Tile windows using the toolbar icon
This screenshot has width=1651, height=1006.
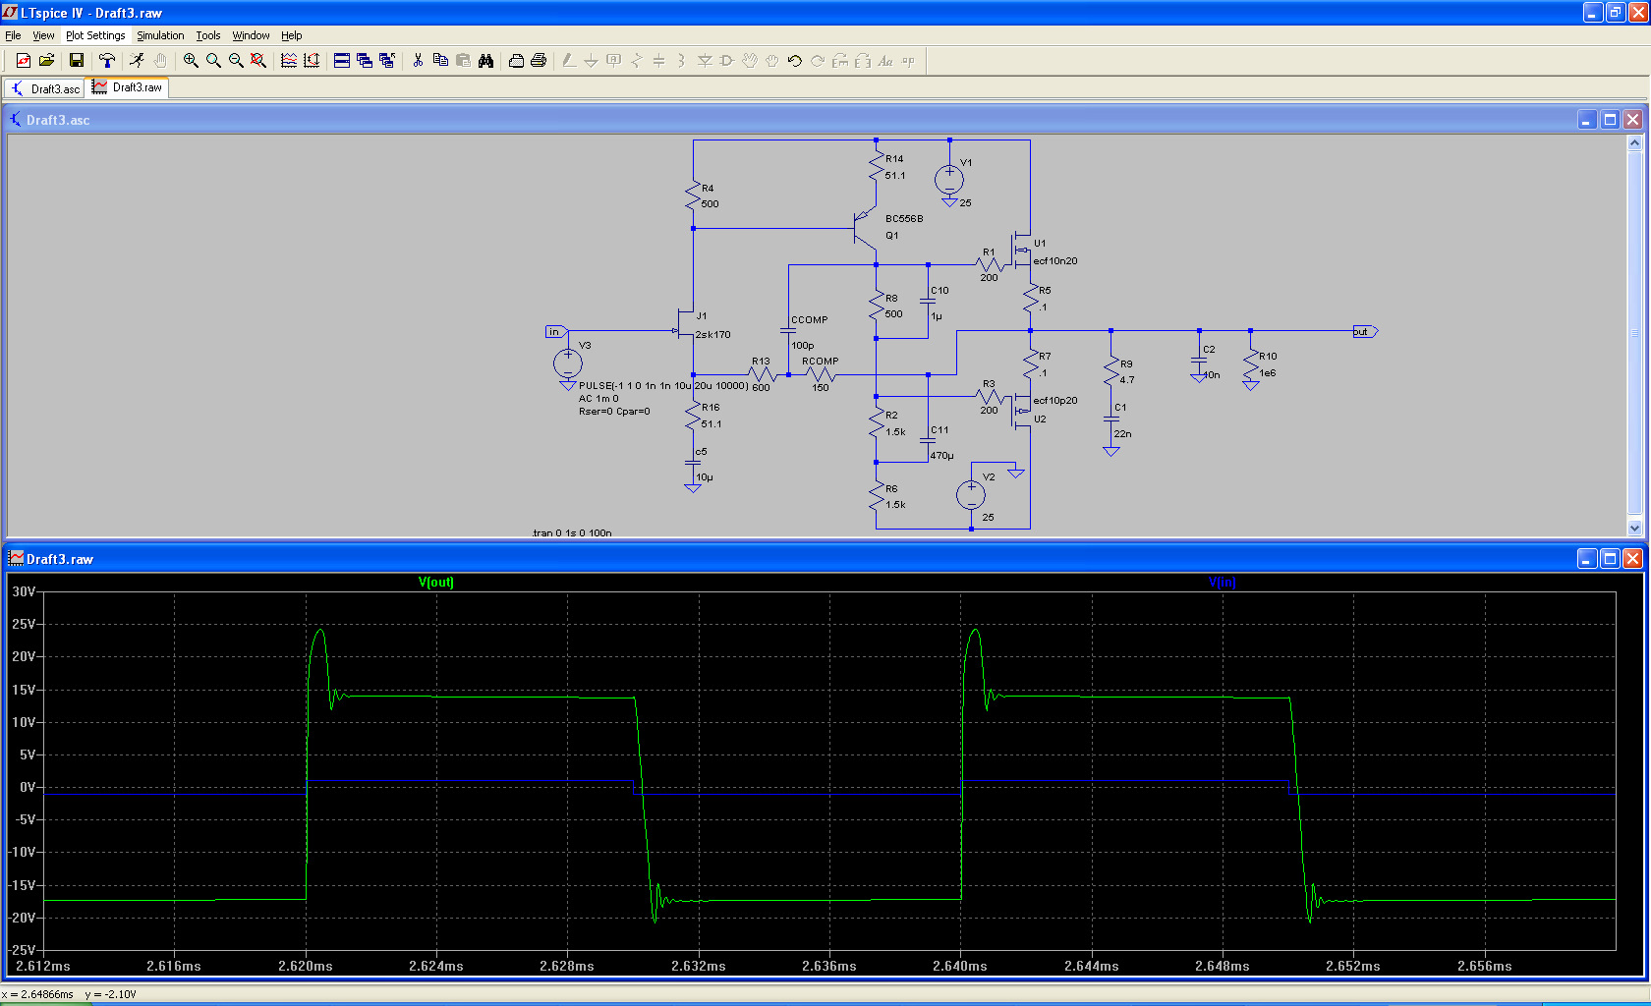342,61
